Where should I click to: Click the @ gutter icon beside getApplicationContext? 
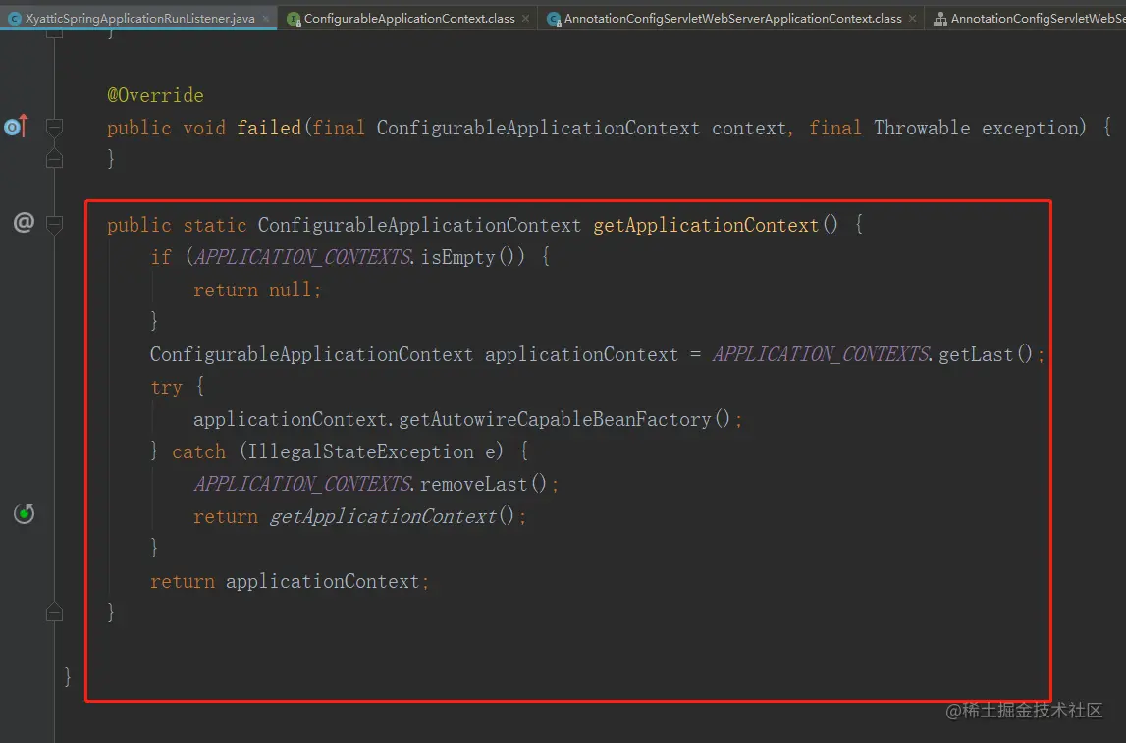tap(24, 223)
